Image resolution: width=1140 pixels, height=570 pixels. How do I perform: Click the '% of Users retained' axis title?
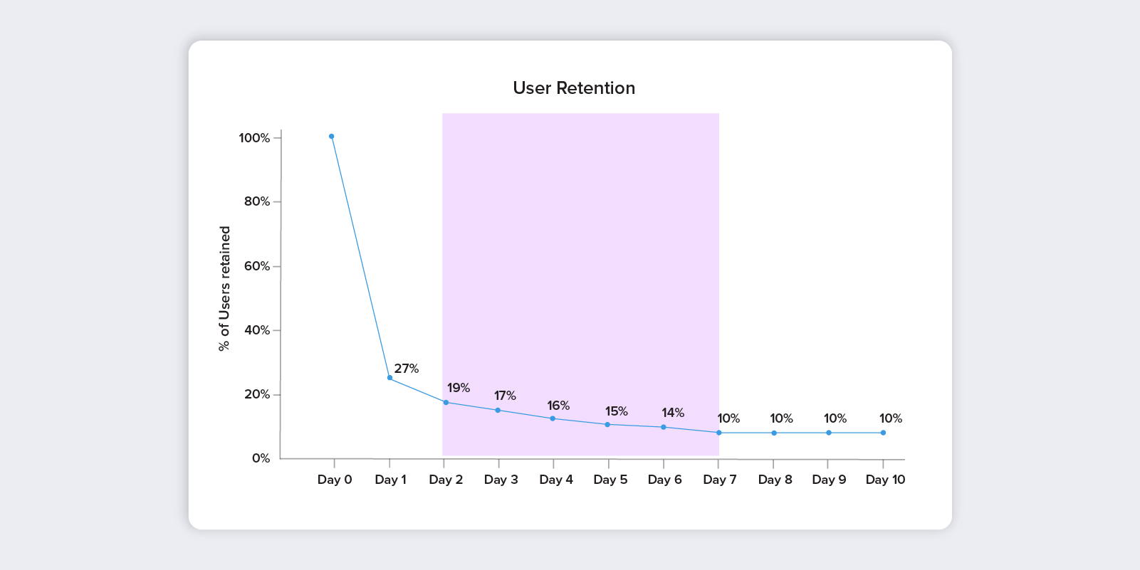[x=225, y=289]
